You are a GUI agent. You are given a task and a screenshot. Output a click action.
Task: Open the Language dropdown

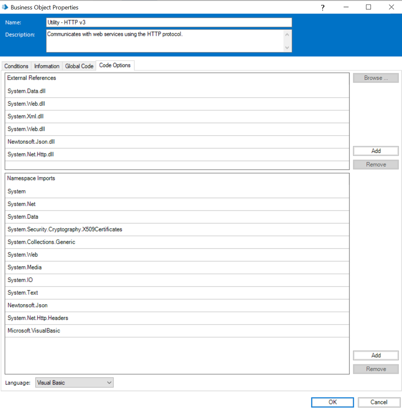[x=74, y=383]
